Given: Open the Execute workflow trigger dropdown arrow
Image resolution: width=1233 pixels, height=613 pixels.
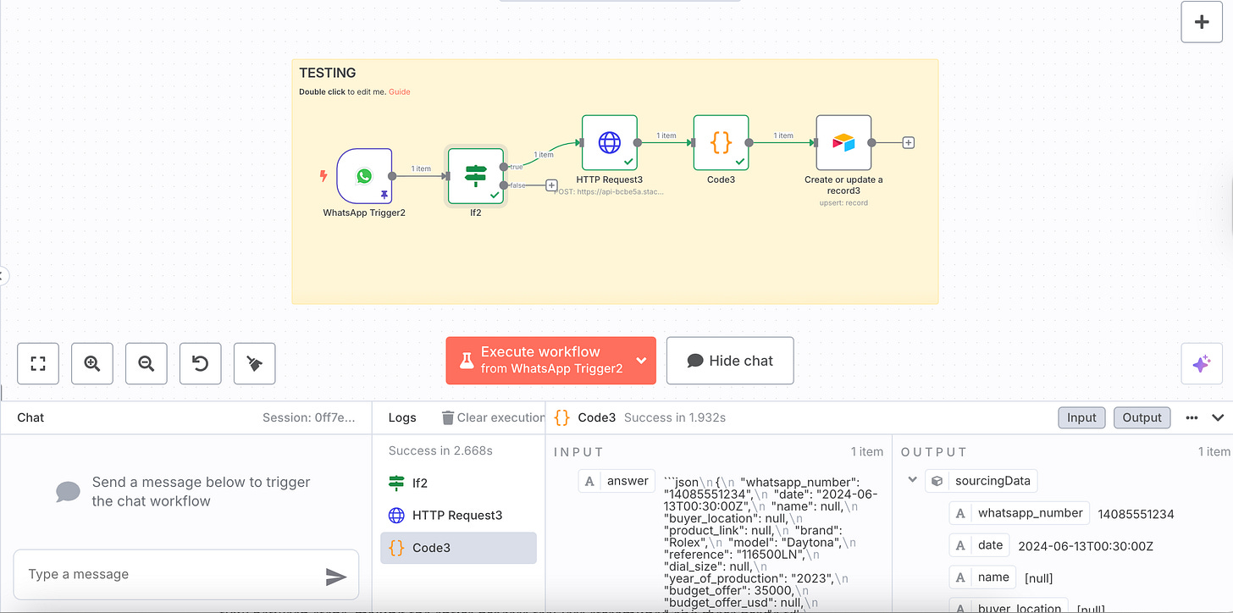Looking at the screenshot, I should point(641,361).
